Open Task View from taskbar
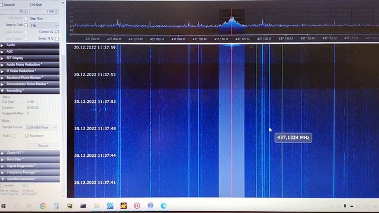The width and height of the screenshot is (379, 213). click(29, 206)
